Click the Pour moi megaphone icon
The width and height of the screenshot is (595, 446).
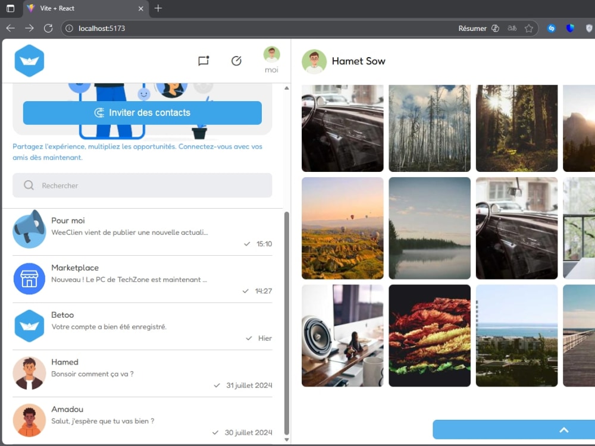pos(29,230)
